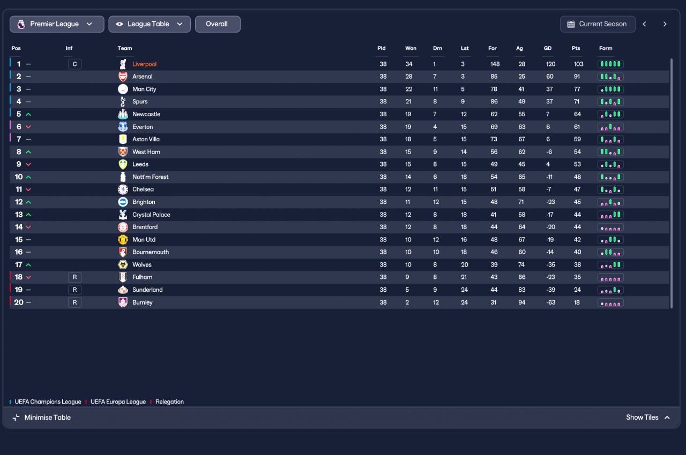Viewport: 686px width, 455px height.
Task: Click the calendar icon beside Current Season
Action: pos(571,24)
